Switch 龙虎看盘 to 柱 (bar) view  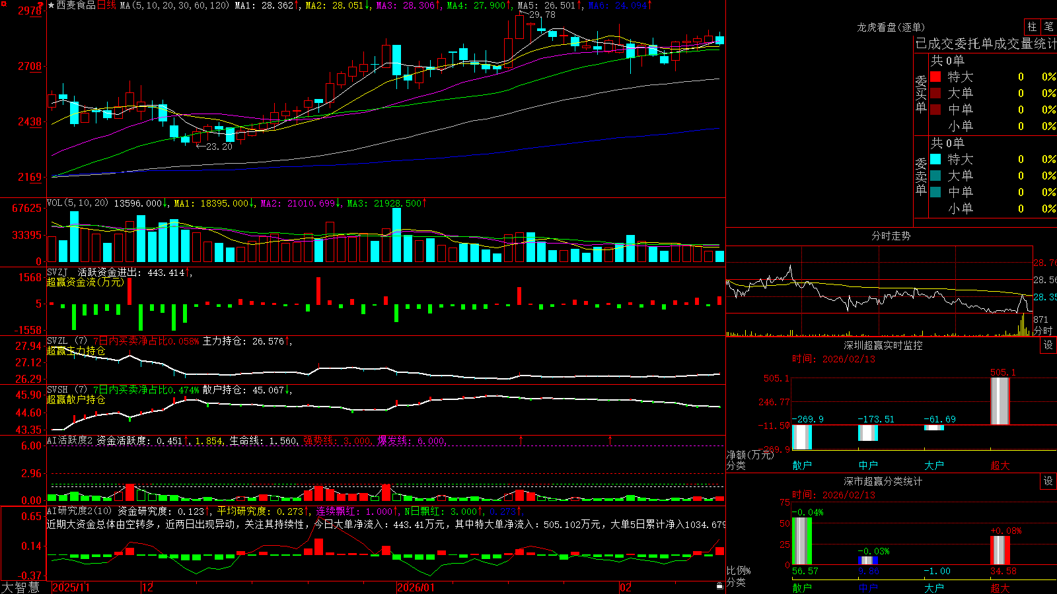pos(1032,26)
